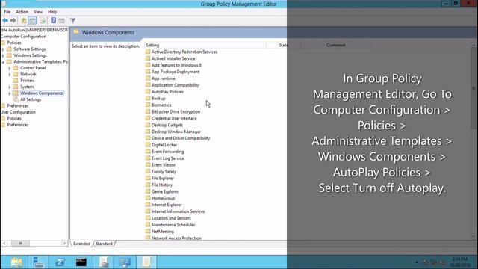Expand the Software Settings tree node
The height and width of the screenshot is (269, 478).
(x=3, y=49)
